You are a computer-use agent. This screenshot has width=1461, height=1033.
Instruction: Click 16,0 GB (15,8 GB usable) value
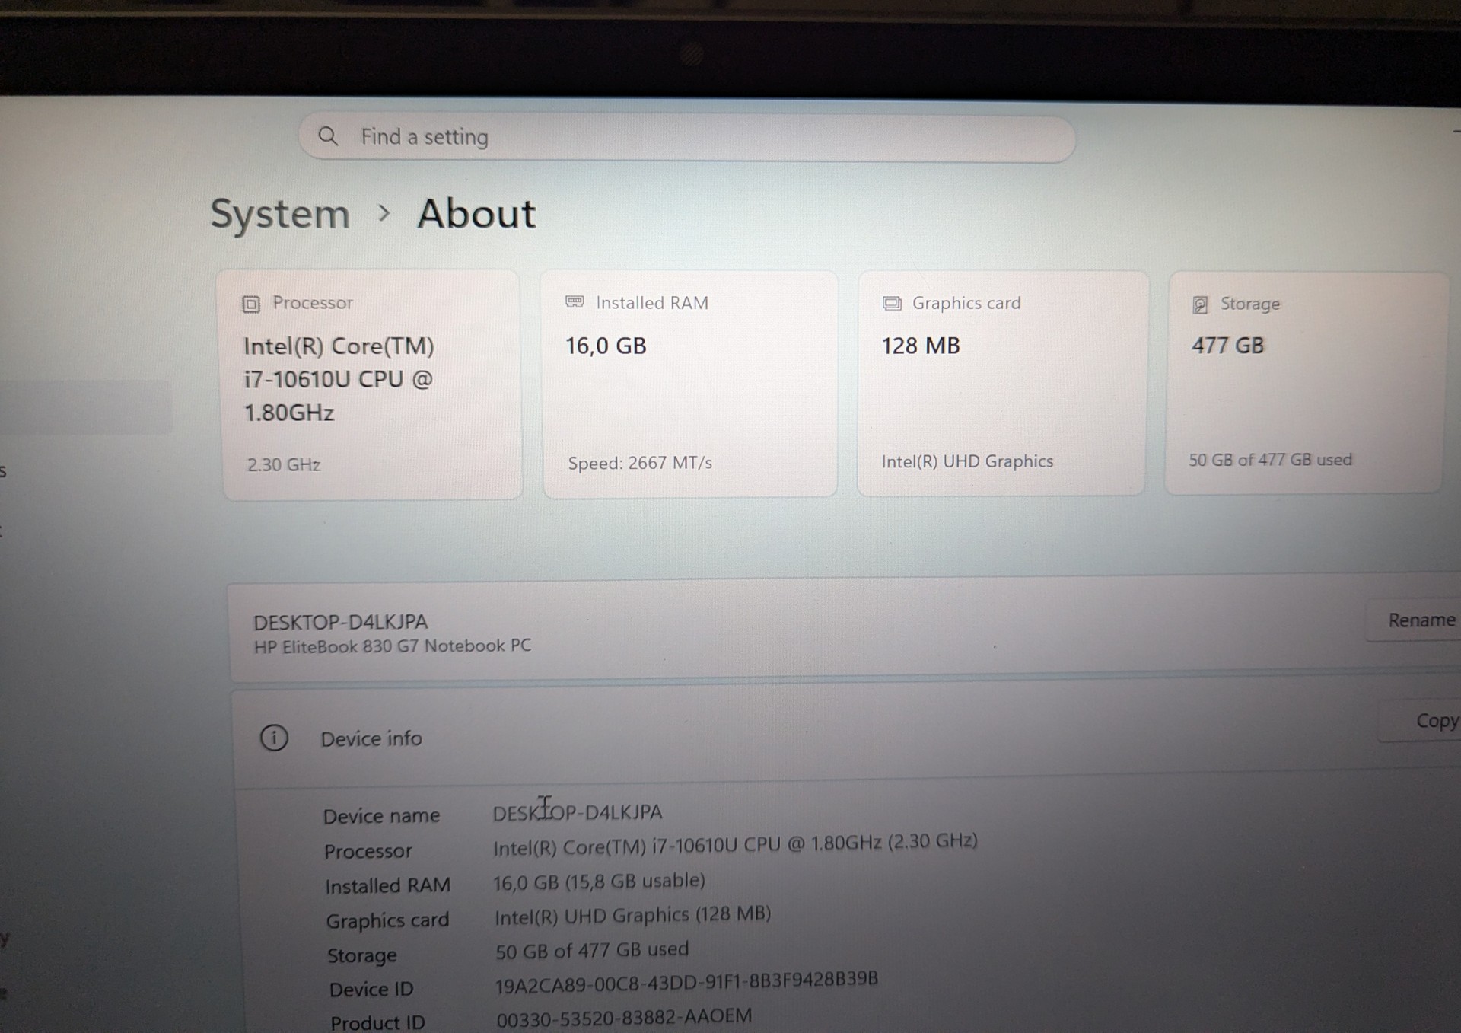[599, 882]
